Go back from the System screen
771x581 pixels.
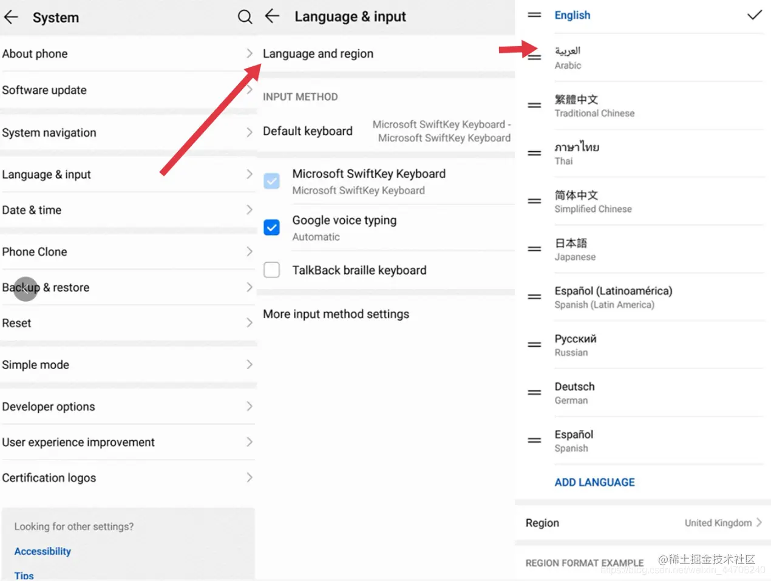(x=11, y=17)
